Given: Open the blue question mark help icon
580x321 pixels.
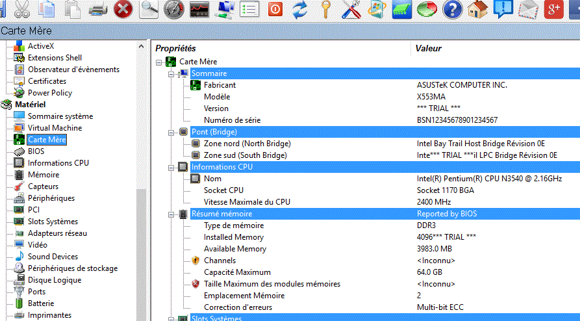Looking at the screenshot, I should click(452, 9).
